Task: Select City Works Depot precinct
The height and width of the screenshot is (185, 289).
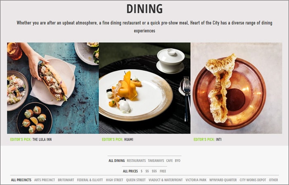Action: (253, 180)
